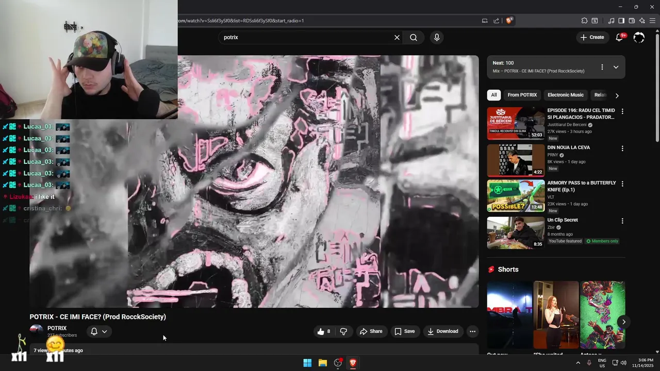Open the media playlist music note icon
This screenshot has width=660, height=371.
click(612, 21)
